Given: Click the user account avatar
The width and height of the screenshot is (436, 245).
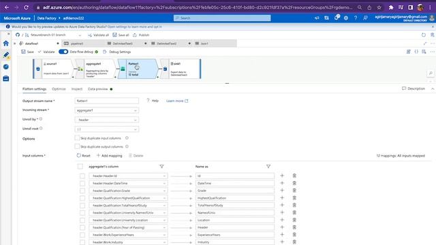Looking at the screenshot, I should pos(432,18).
